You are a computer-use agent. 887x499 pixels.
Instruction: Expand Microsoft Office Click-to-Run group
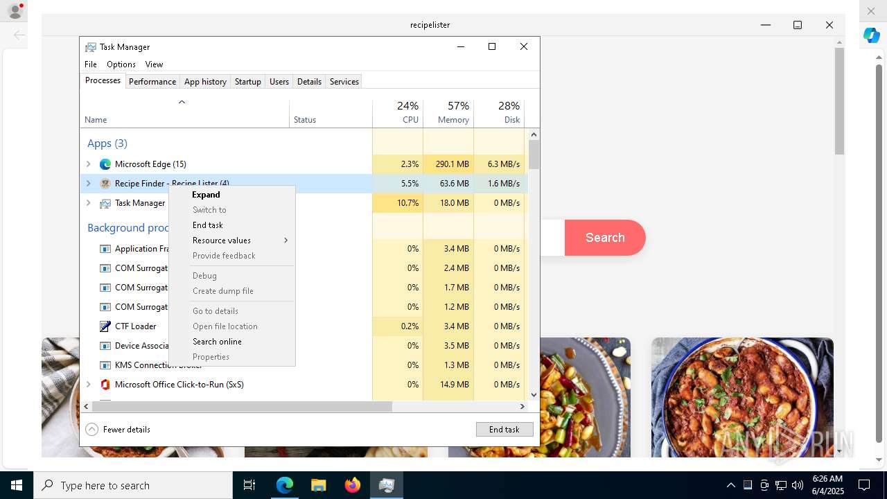88,385
